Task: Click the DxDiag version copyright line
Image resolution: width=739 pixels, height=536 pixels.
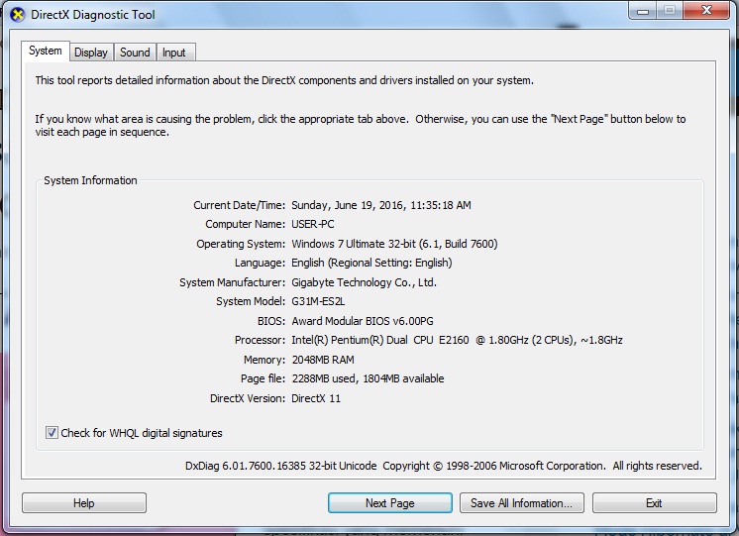Action: click(x=444, y=466)
